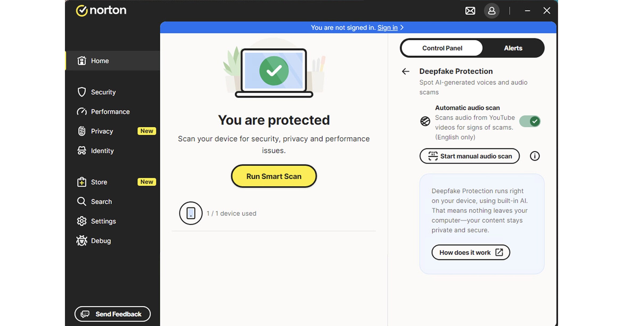Viewport: 623px width, 326px height.
Task: Switch to the Alerts tab
Action: [x=513, y=48]
